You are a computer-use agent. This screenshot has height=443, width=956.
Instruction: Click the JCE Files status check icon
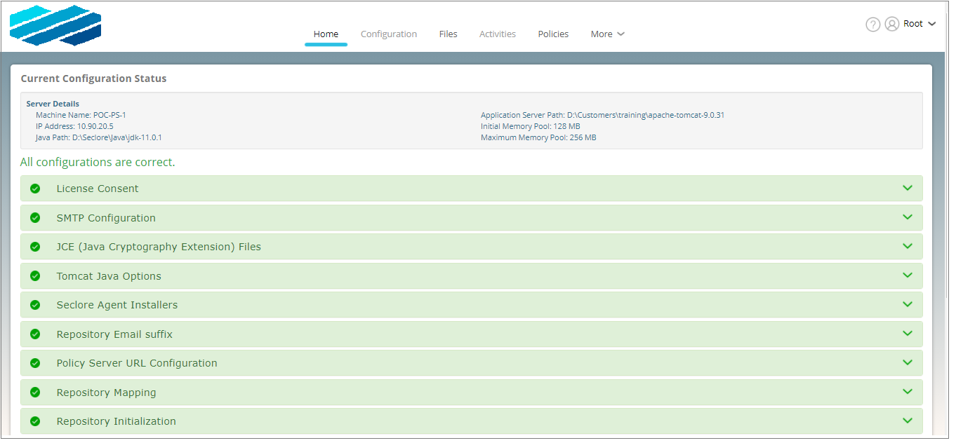tap(35, 247)
